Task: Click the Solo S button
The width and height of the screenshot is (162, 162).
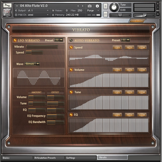Action: [x=105, y=6]
